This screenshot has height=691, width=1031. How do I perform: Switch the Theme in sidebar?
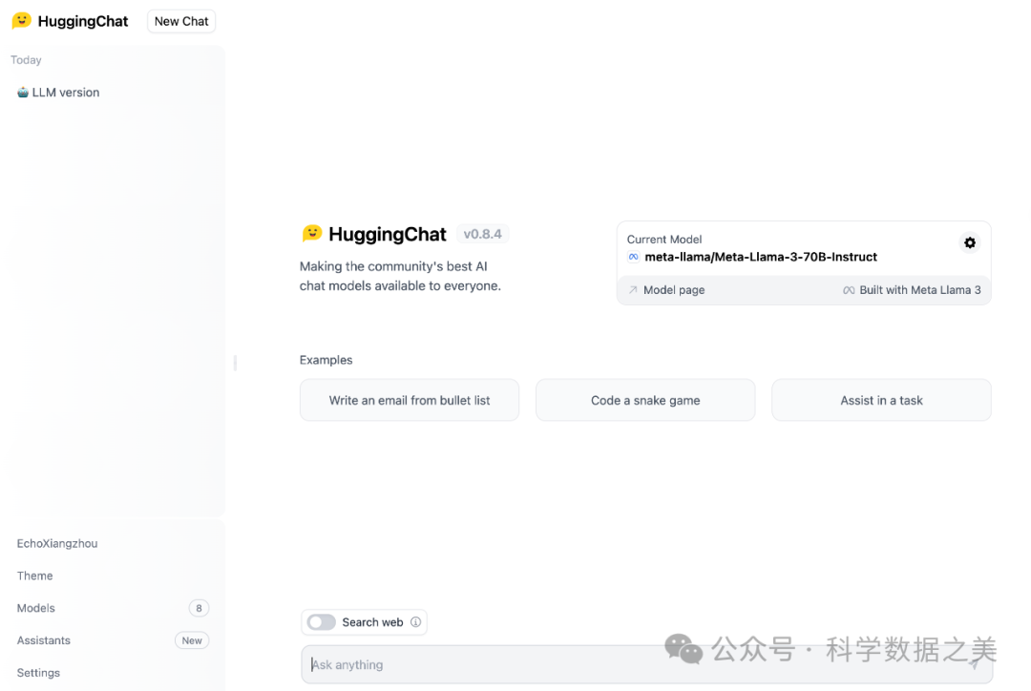35,576
